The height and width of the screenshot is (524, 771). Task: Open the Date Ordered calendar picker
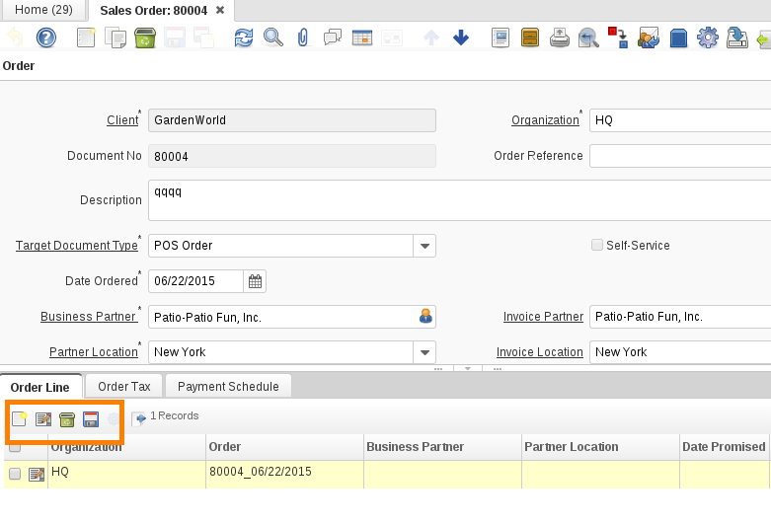[x=255, y=281]
